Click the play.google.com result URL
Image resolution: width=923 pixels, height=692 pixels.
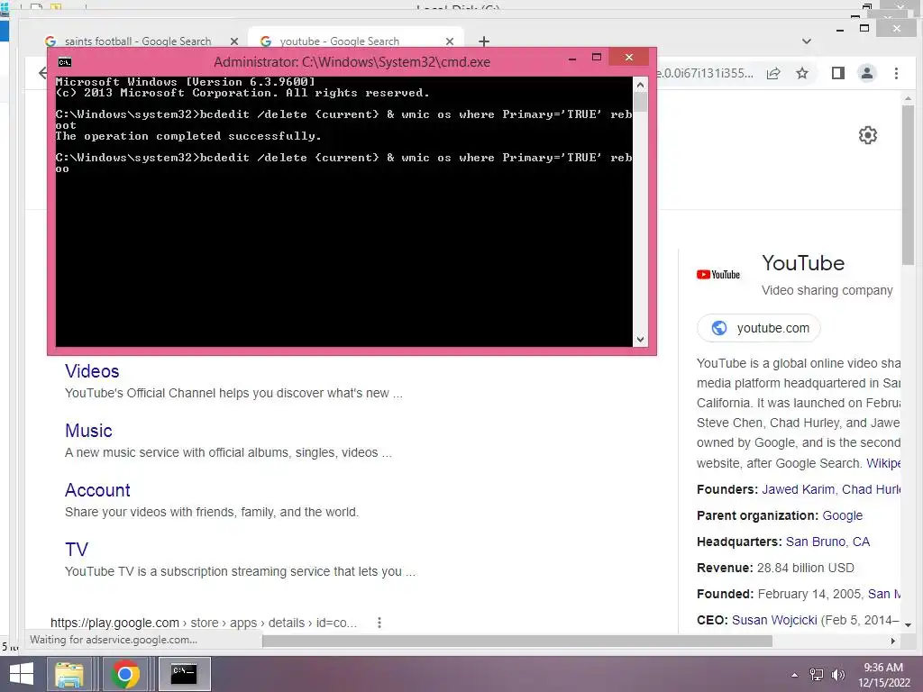point(204,623)
